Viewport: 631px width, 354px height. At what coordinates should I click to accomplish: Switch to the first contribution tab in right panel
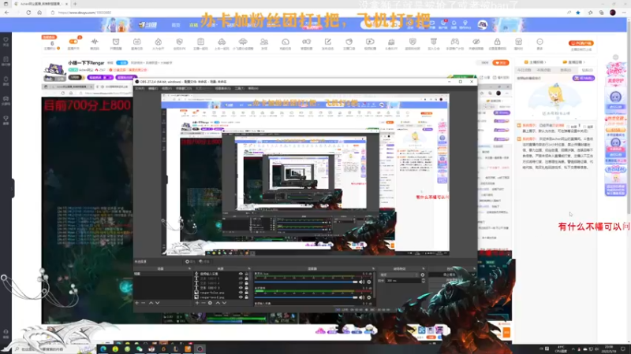coord(525,70)
